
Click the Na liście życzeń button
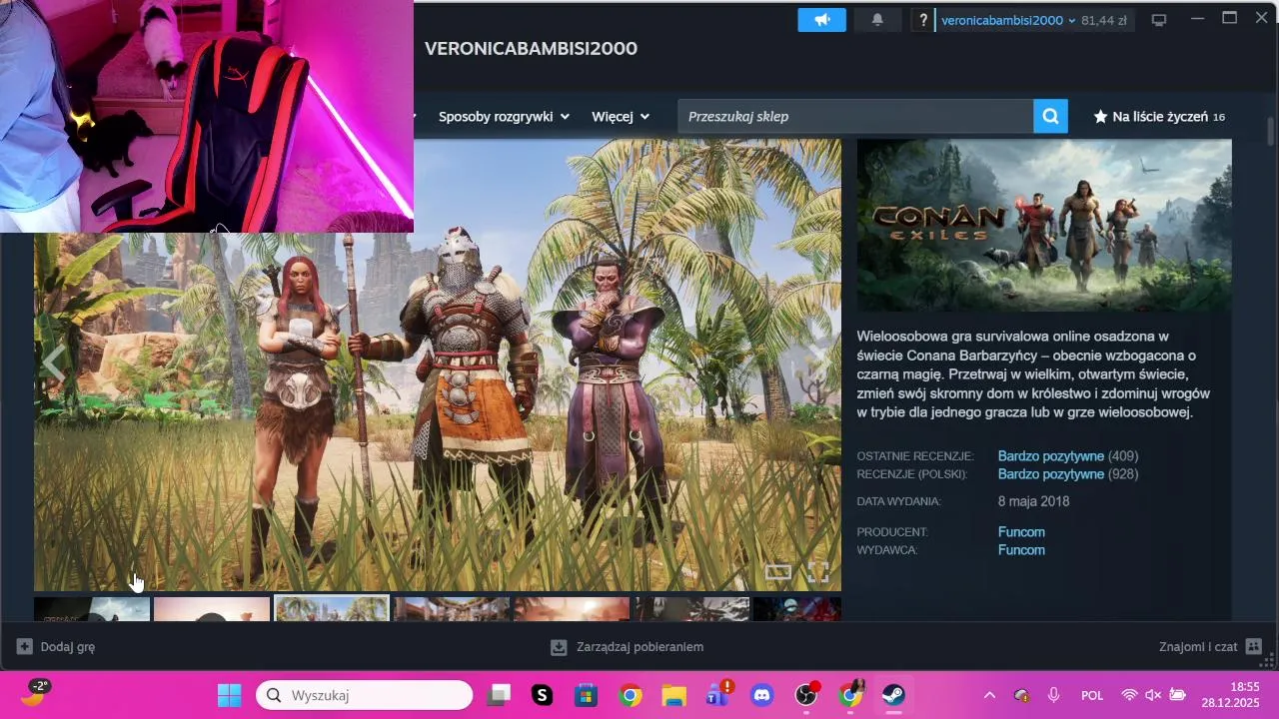(1159, 117)
